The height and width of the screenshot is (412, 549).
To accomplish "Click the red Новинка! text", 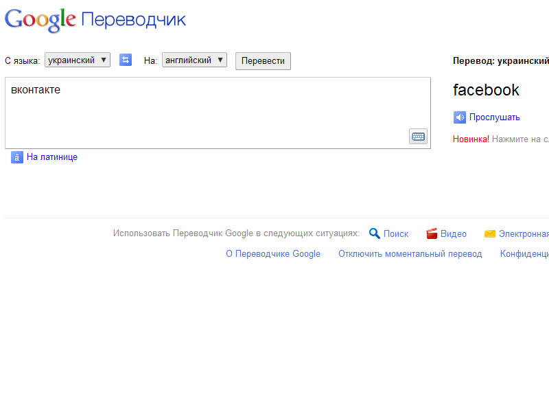I will point(471,139).
